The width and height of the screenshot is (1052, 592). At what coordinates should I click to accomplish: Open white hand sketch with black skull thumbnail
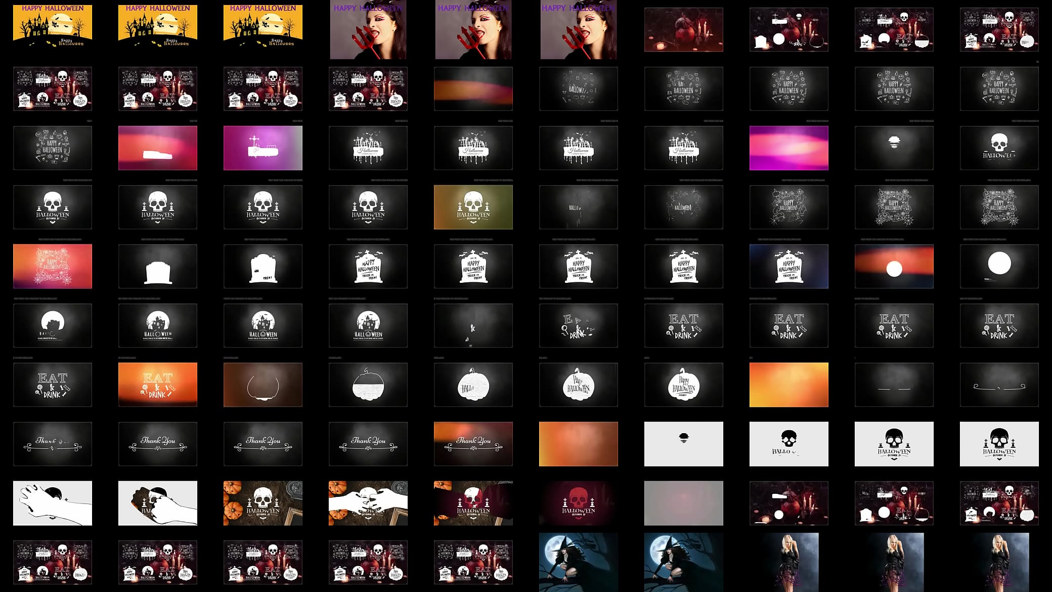53,503
